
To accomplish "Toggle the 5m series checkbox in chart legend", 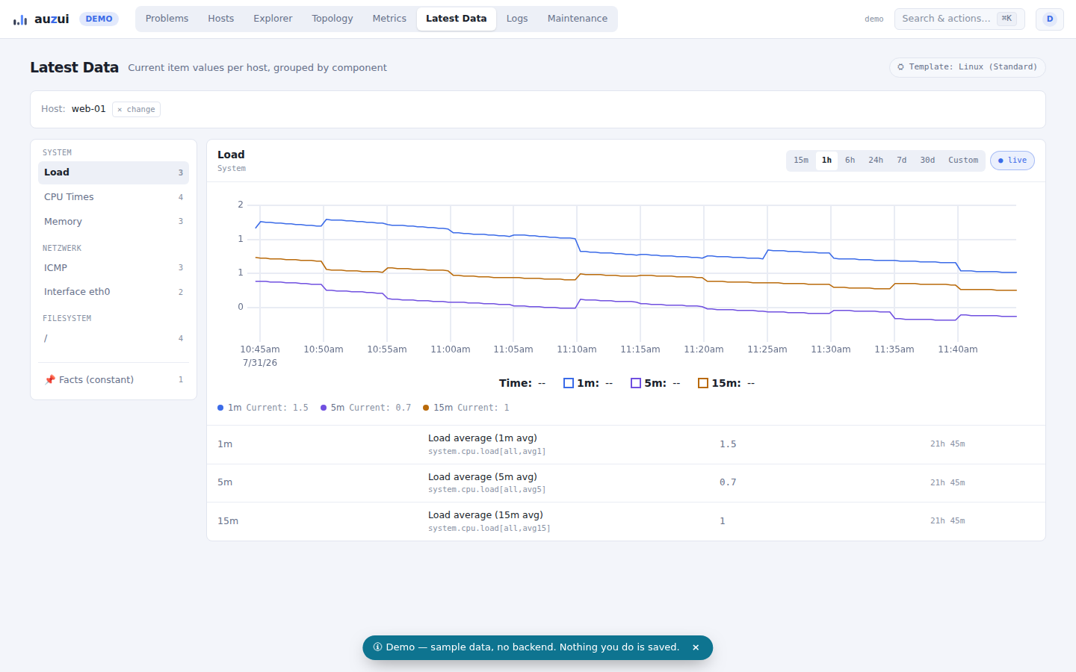I will [x=636, y=383].
